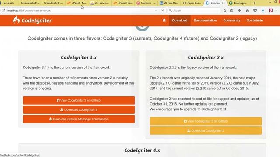The height and width of the screenshot is (157, 280).
Task: Open the bookmarks list clipboard icon
Action: click(x=231, y=10)
